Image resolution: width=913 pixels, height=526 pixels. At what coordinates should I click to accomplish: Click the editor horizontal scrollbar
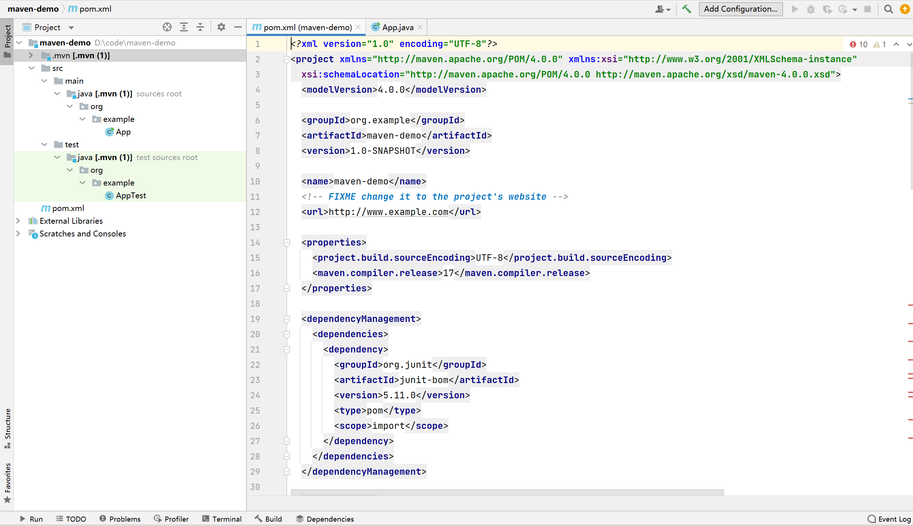click(507, 493)
